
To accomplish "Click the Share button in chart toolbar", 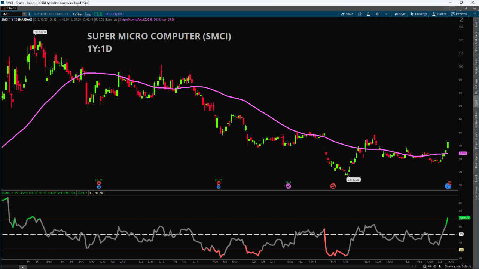I will coord(347,14).
